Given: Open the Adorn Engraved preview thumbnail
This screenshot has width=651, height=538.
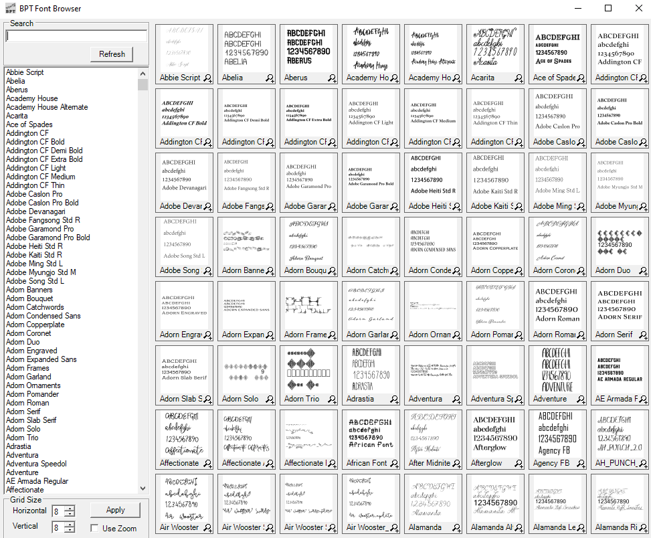Looking at the screenshot, I should [x=185, y=305].
